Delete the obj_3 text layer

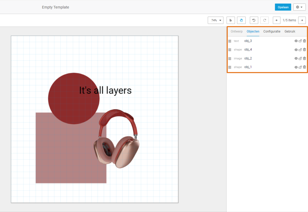(304, 41)
